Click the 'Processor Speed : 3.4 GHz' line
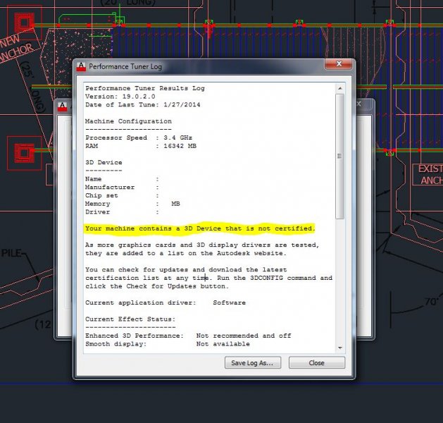 pos(139,137)
